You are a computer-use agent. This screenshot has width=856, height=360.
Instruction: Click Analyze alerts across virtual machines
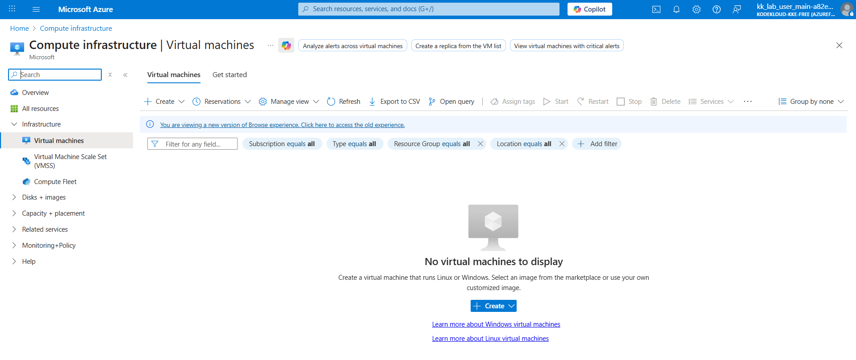click(x=353, y=46)
